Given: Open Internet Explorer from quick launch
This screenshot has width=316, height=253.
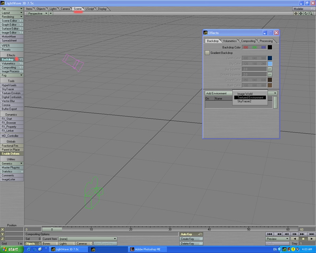Looking at the screenshot, I should [29, 249].
